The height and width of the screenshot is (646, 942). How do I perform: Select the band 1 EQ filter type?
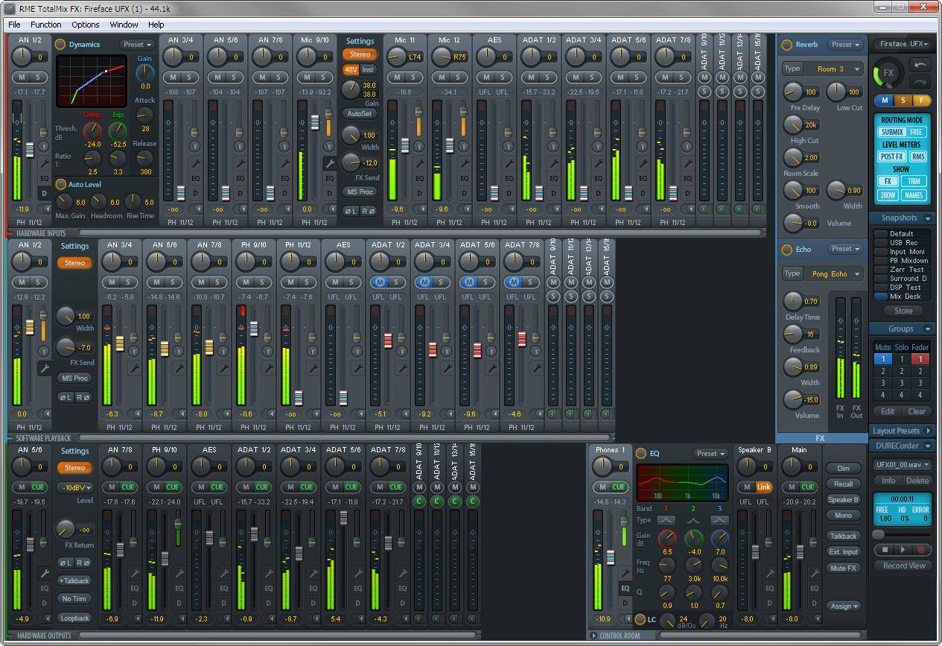click(x=666, y=520)
